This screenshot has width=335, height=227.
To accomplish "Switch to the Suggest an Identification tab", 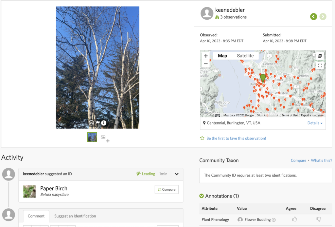I will pyautogui.click(x=75, y=216).
